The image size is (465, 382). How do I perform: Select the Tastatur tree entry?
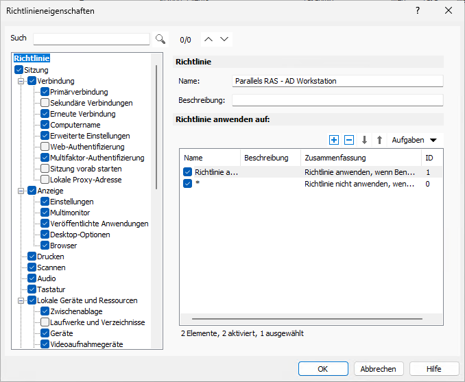coord(51,289)
